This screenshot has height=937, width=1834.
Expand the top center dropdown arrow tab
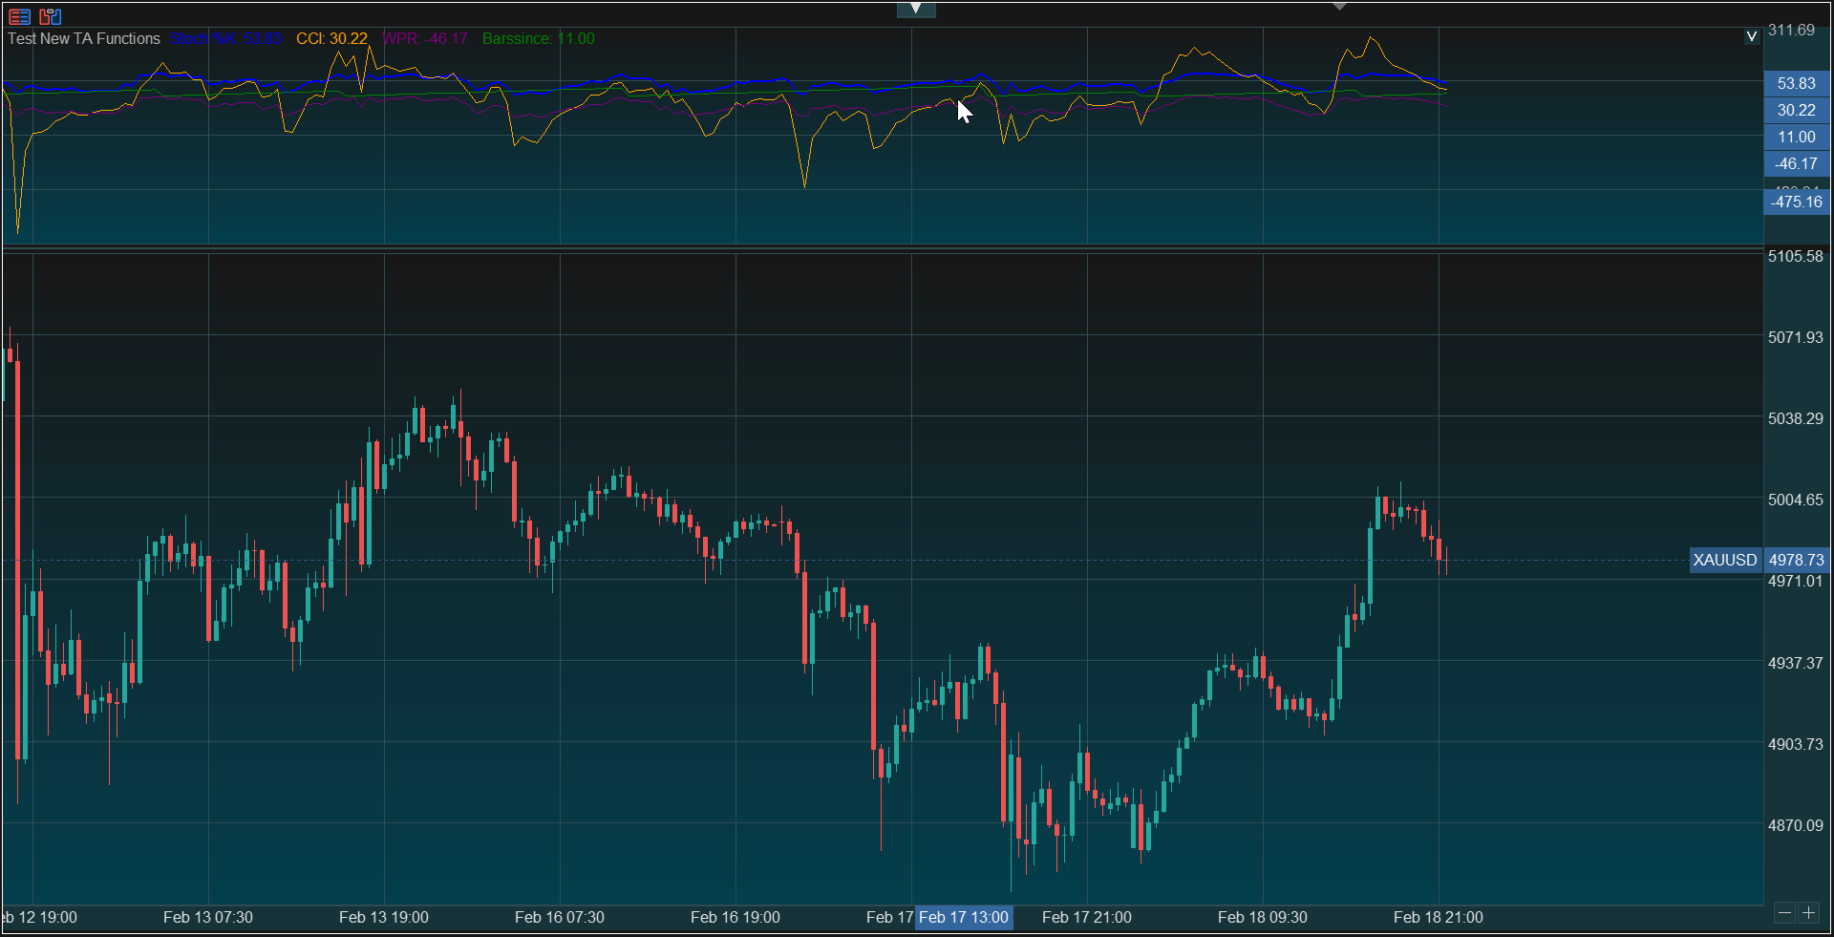coord(915,9)
